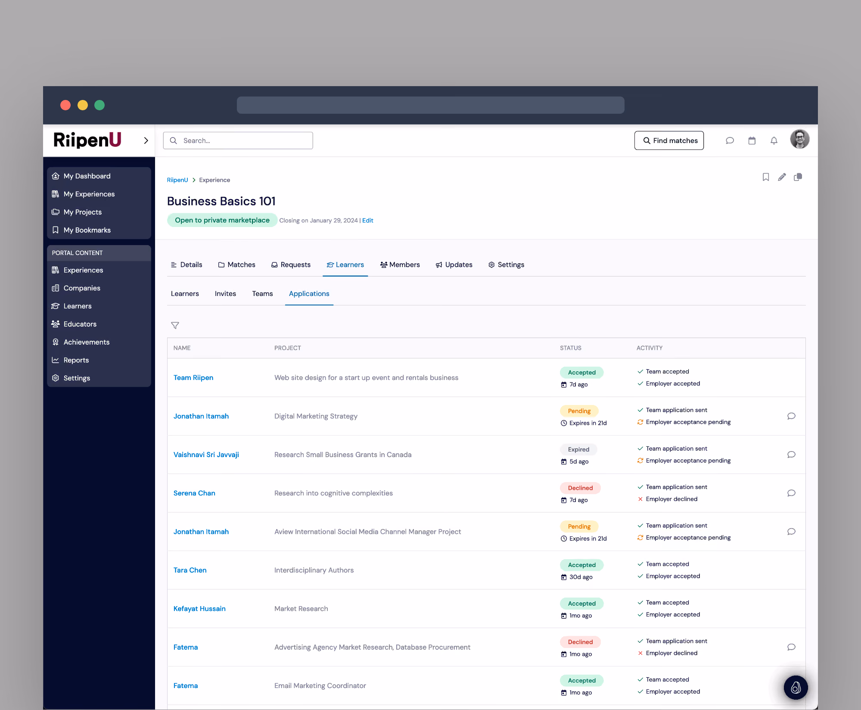Image resolution: width=861 pixels, height=710 pixels.
Task: Click the Interdisciplinary Authors project text
Action: [x=314, y=570]
